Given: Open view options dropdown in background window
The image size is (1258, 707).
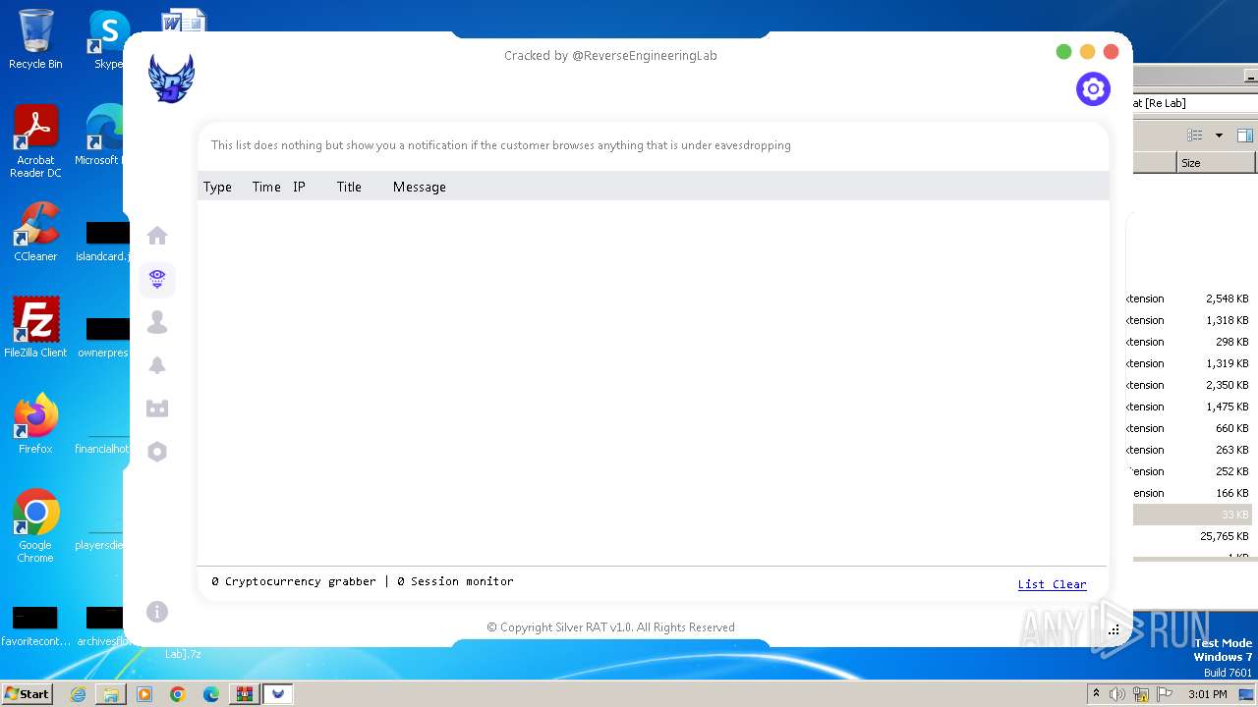Looking at the screenshot, I should (x=1220, y=136).
